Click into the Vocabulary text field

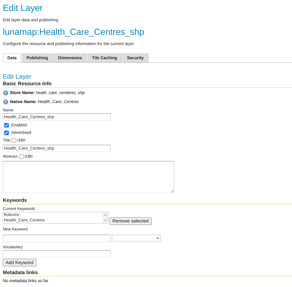pyautogui.click(x=57, y=254)
